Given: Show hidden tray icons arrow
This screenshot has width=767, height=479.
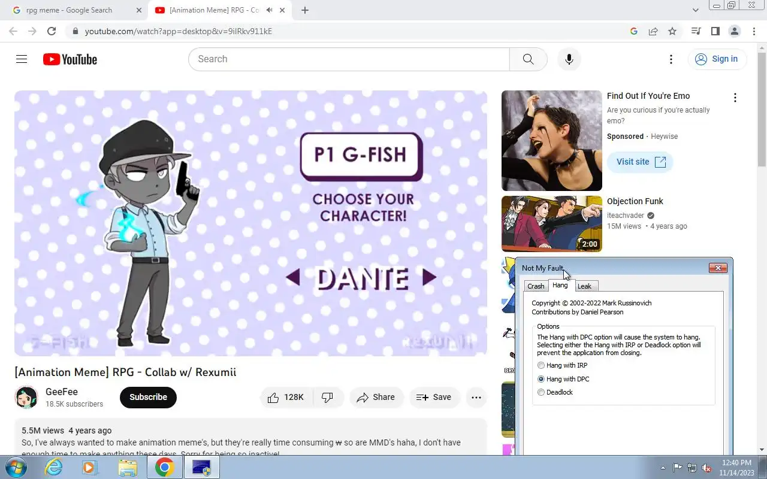Looking at the screenshot, I should (663, 468).
